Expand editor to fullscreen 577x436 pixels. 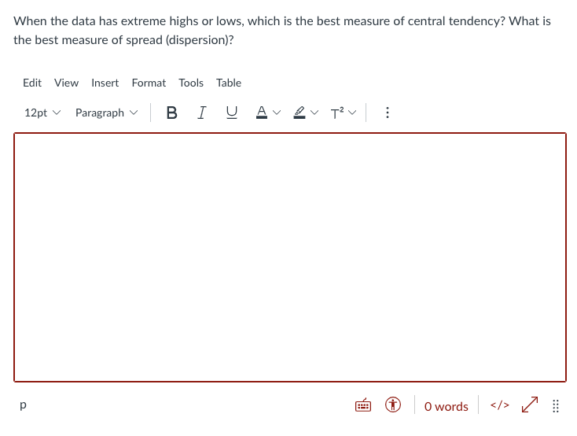pos(530,405)
